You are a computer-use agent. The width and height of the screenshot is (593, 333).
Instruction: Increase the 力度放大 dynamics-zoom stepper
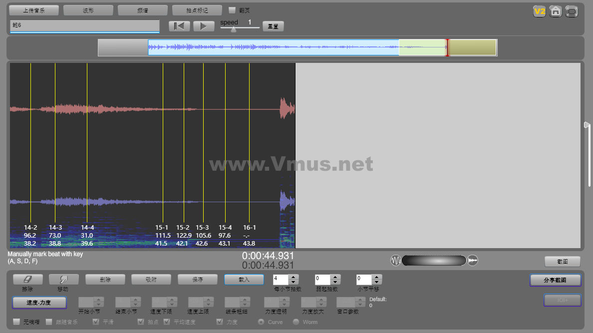pyautogui.click(x=321, y=300)
